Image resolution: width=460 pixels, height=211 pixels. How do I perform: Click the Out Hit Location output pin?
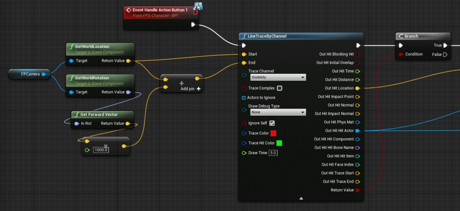357,88
